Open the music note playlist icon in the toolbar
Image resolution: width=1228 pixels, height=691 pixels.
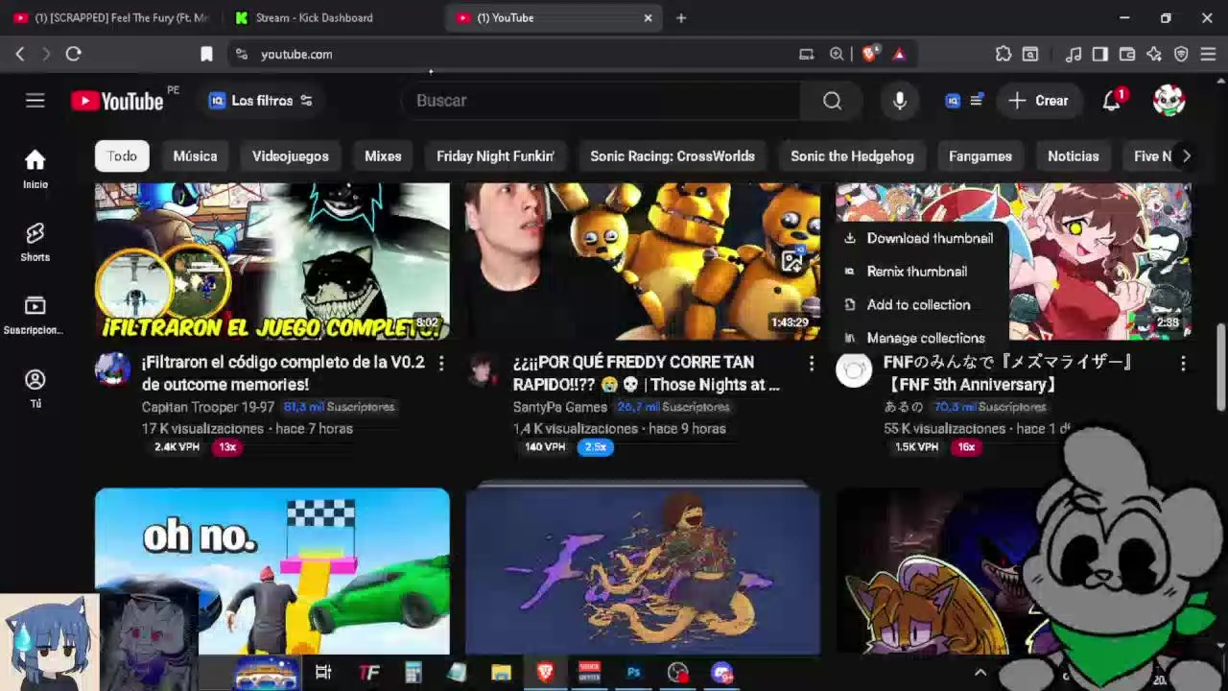tap(1074, 54)
